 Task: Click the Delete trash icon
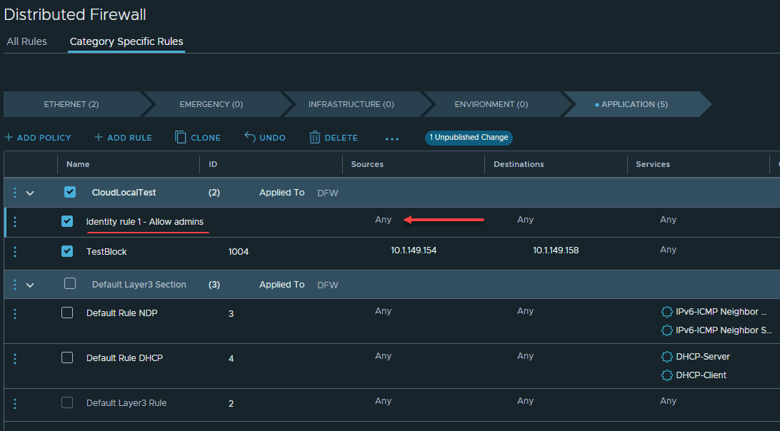315,138
